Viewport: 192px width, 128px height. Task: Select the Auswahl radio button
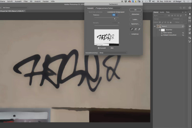point(99,48)
